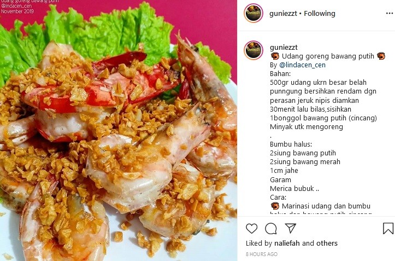Visit the @lindacen_cen mention link
The image size is (395, 261).
tap(302, 65)
